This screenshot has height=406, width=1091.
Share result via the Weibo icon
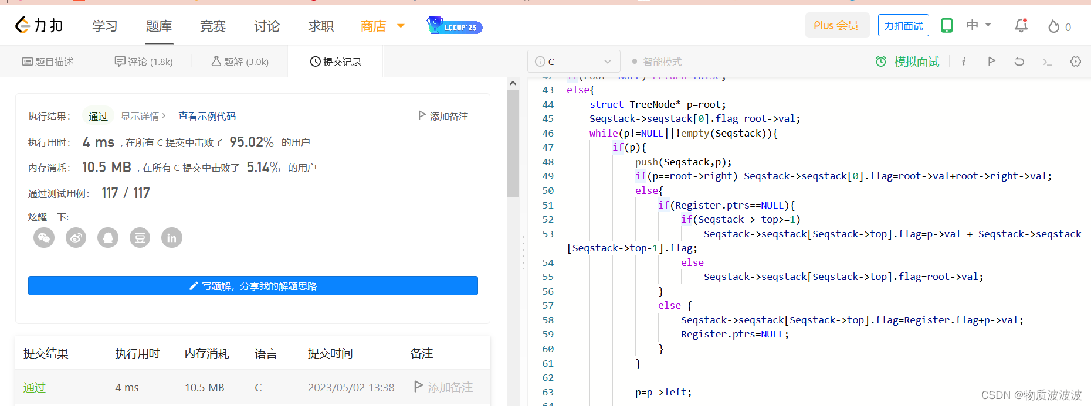tap(76, 238)
